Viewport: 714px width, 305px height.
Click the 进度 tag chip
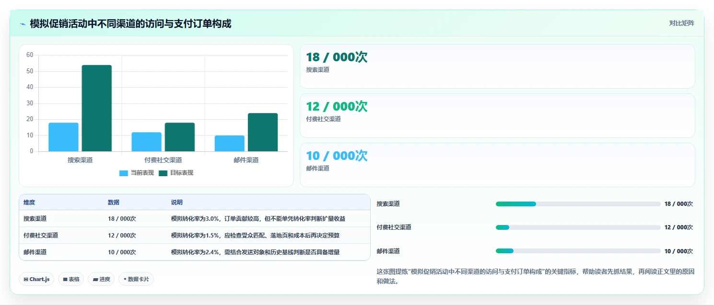pyautogui.click(x=101, y=279)
